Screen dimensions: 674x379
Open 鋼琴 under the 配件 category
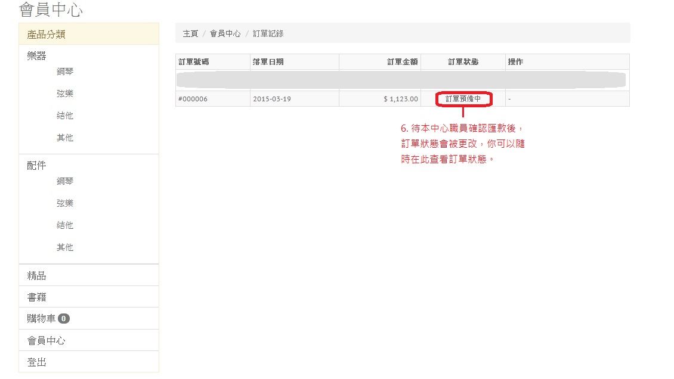point(65,181)
